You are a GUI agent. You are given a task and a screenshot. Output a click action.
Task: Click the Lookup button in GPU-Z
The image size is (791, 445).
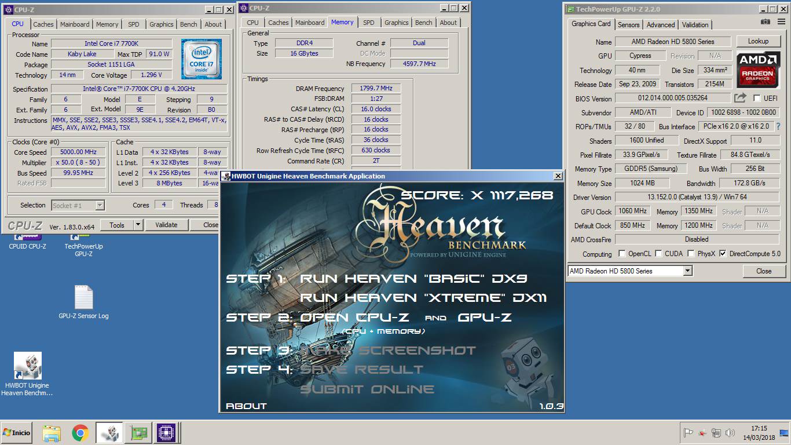pos(758,42)
